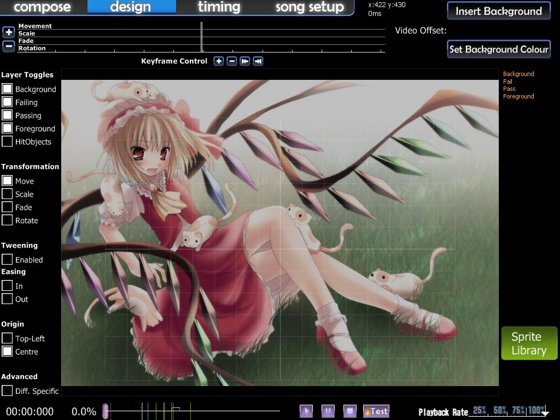The image size is (560, 420).
Task: Click the Video Offset label
Action: 421,31
